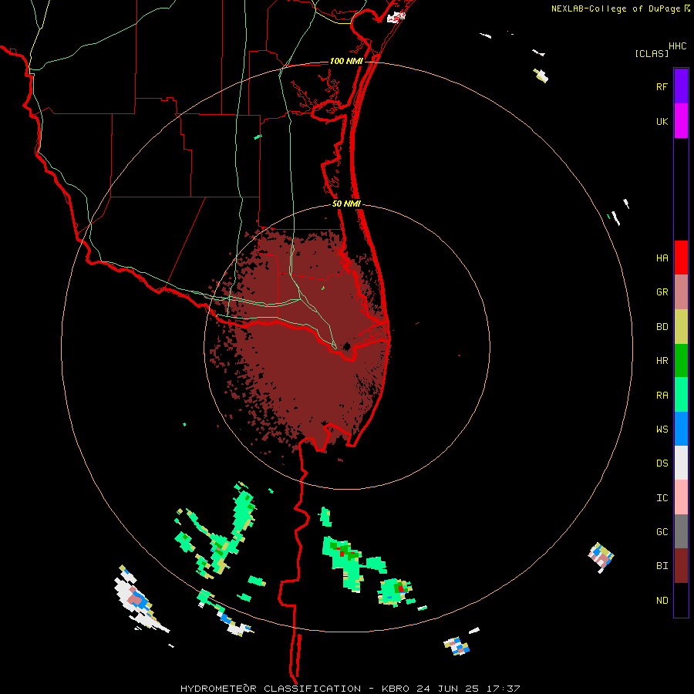Click the GC legend label
694x694 pixels.
(x=662, y=532)
